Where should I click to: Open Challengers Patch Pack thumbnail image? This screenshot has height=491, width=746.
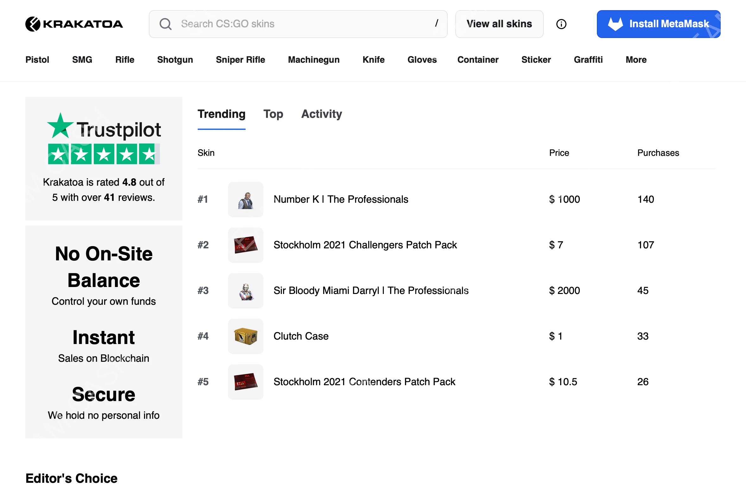(245, 245)
